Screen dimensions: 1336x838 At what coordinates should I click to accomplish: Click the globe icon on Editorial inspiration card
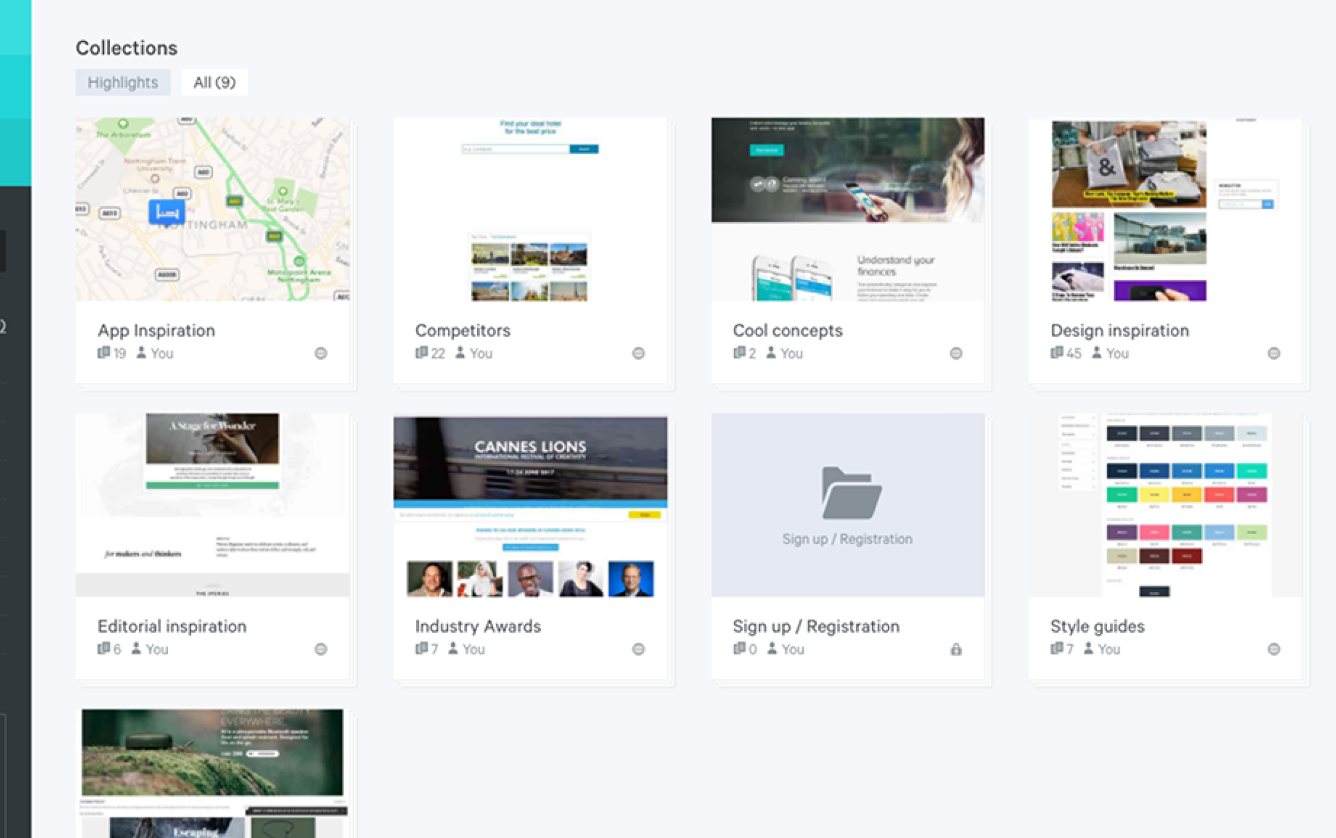[x=321, y=649]
